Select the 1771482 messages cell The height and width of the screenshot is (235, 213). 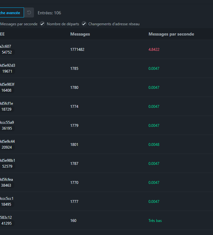click(x=77, y=50)
